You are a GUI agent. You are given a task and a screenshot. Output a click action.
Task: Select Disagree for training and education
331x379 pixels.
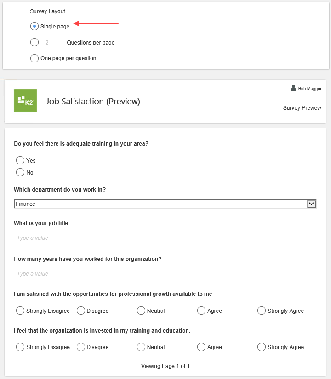[x=81, y=347]
